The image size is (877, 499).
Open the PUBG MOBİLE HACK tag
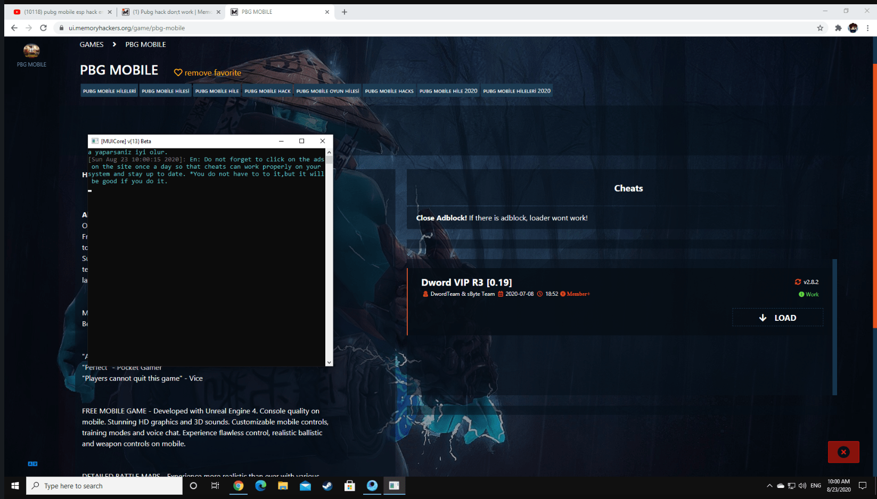267,91
